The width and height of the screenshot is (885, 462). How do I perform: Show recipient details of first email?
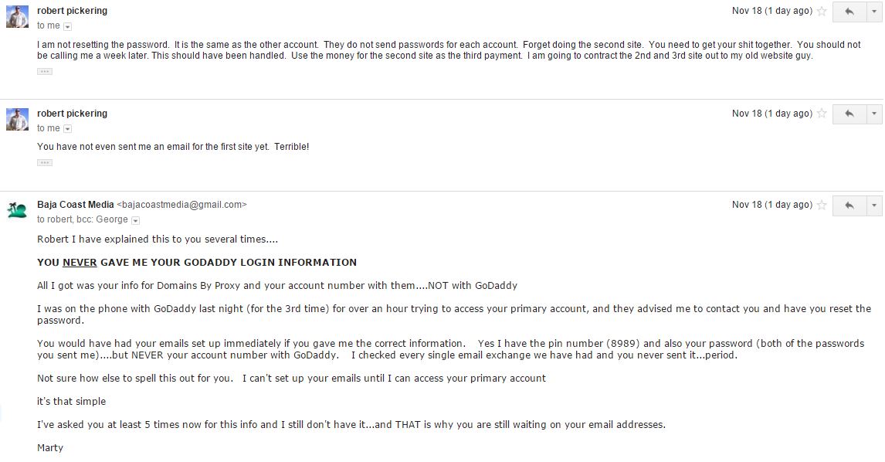coord(68,26)
